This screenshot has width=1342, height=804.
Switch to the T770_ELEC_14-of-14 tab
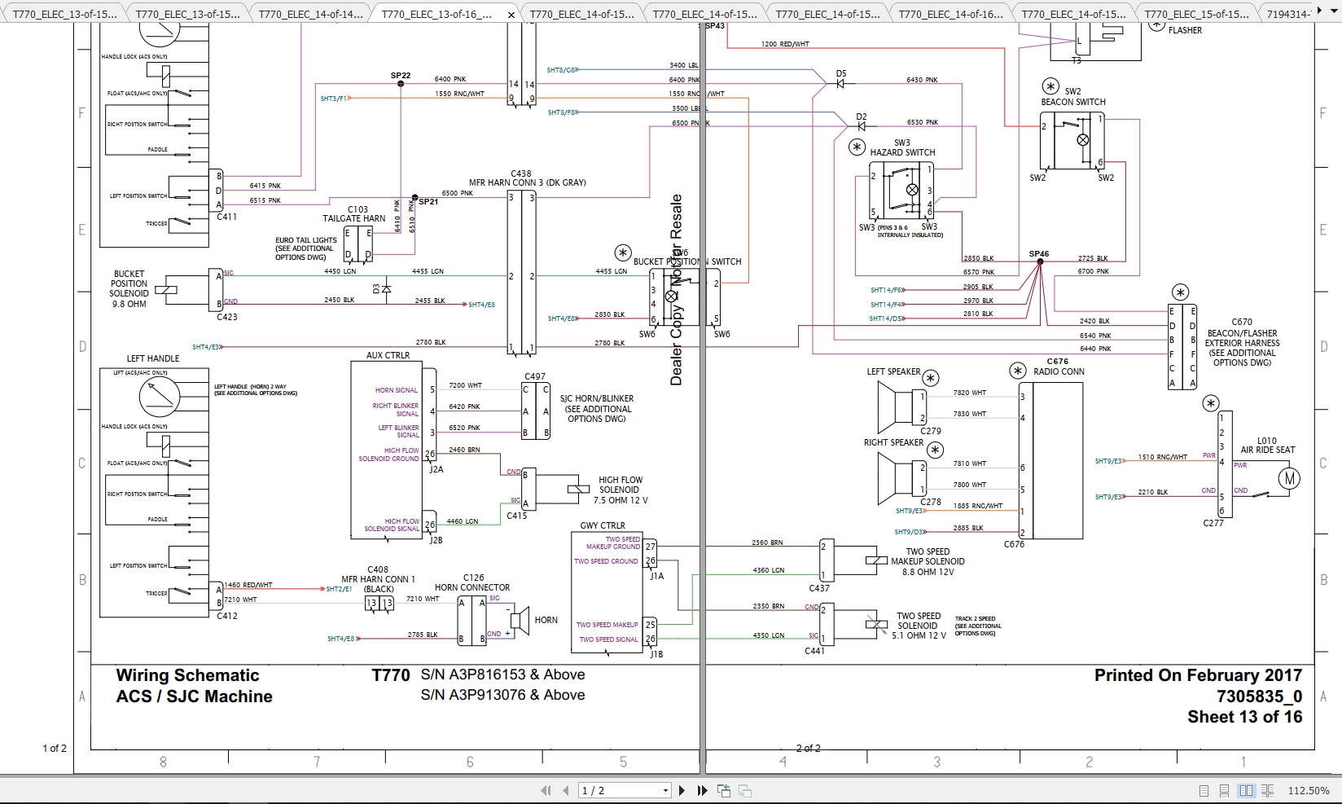[310, 14]
